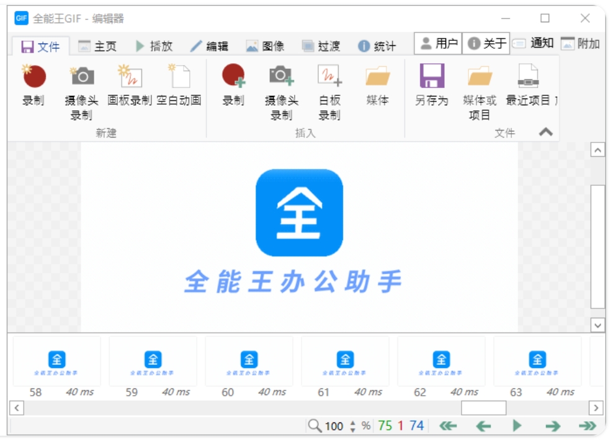
Task: Click the horizontal frame list scrollbar thumb
Action: 483,408
